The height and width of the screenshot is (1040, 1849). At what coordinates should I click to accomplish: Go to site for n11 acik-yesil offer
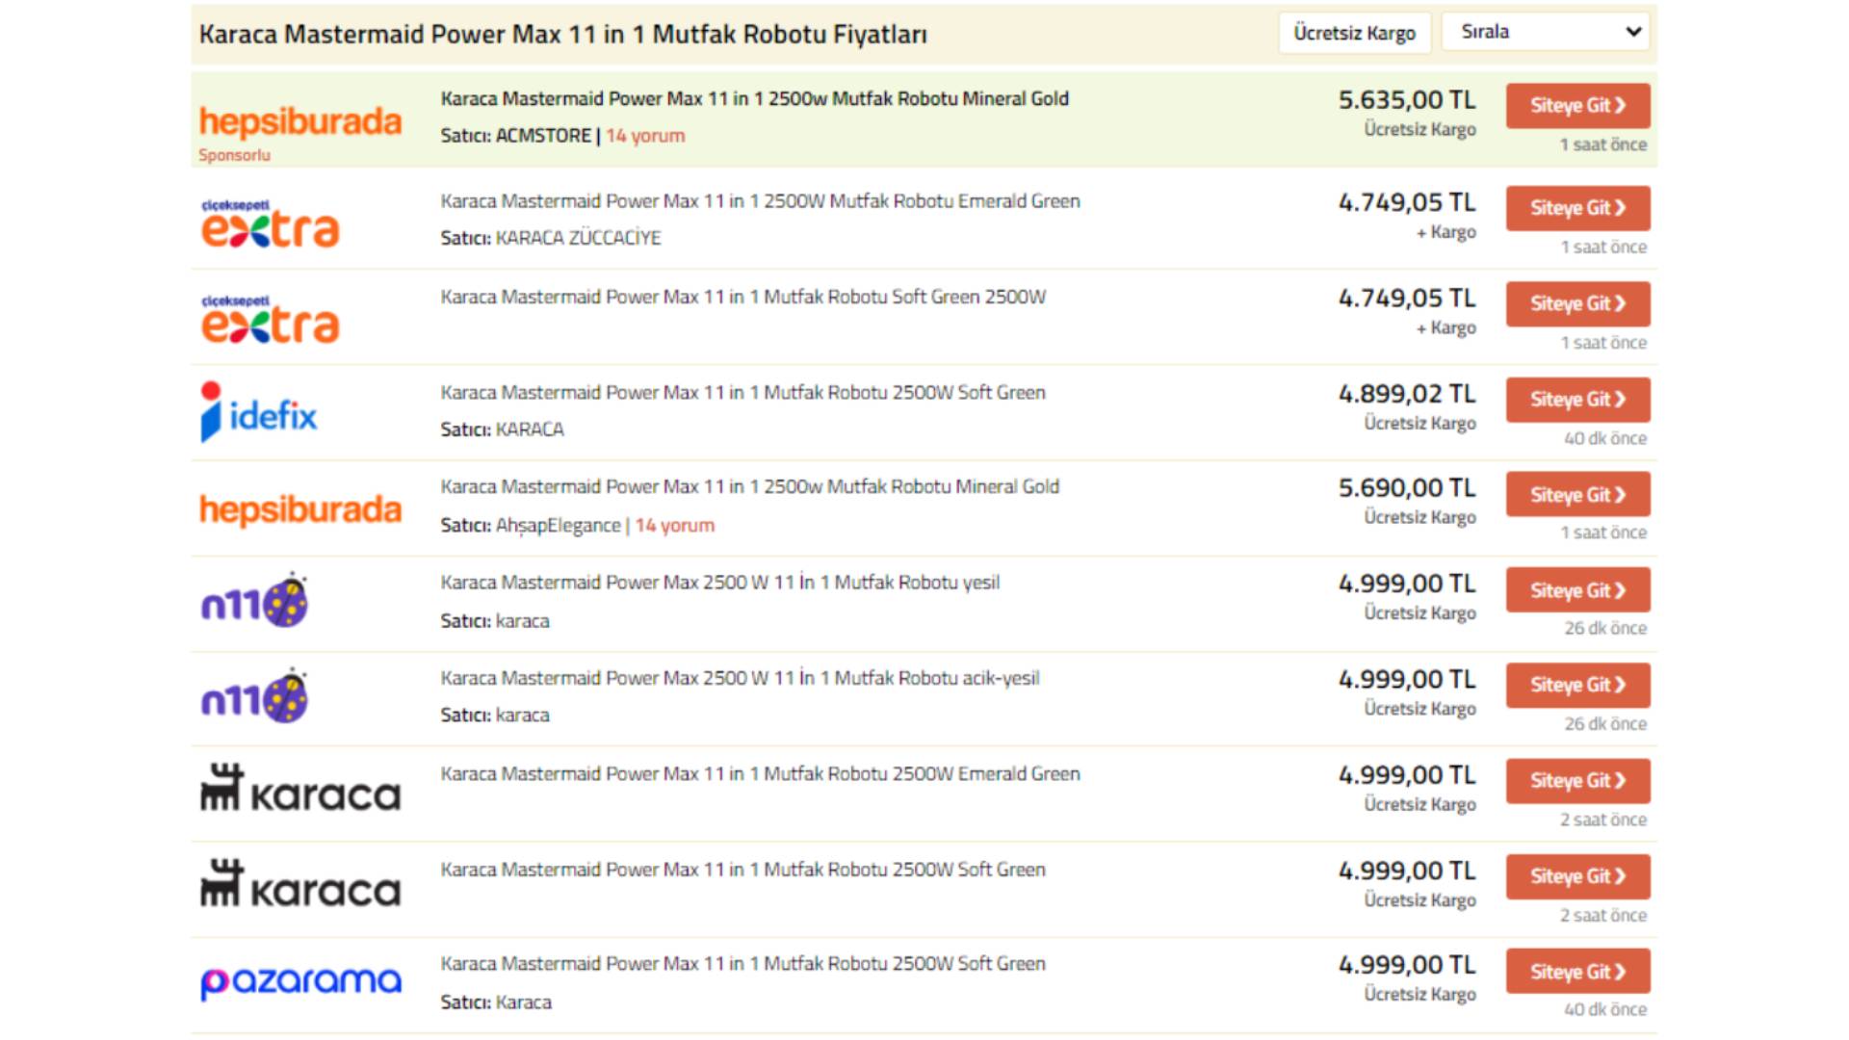coord(1578,685)
